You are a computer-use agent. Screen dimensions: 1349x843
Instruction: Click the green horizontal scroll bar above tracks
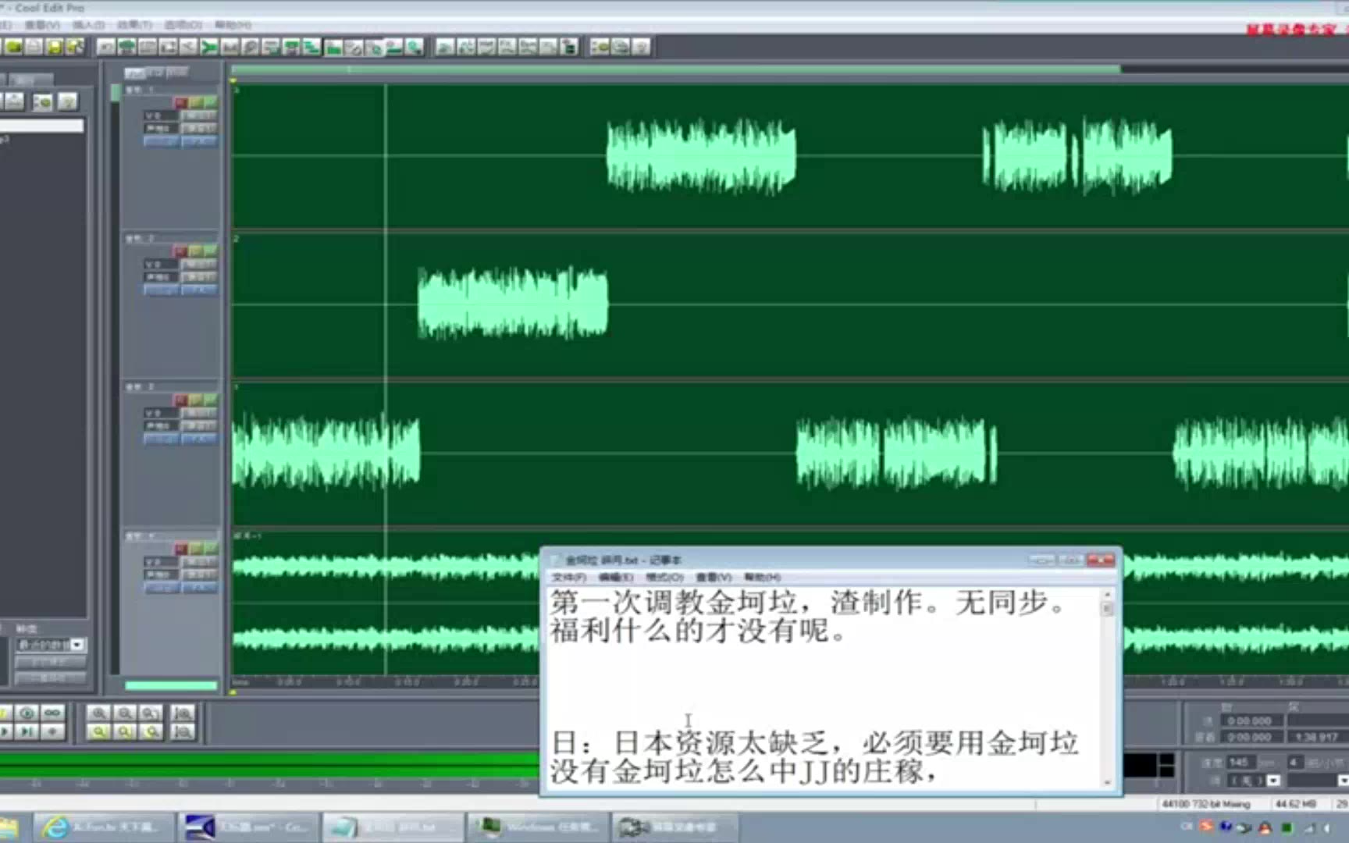coord(676,69)
